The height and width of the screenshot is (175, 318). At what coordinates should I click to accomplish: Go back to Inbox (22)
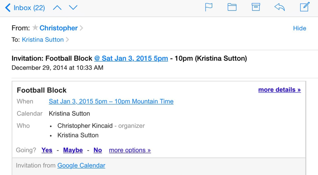tap(25, 8)
